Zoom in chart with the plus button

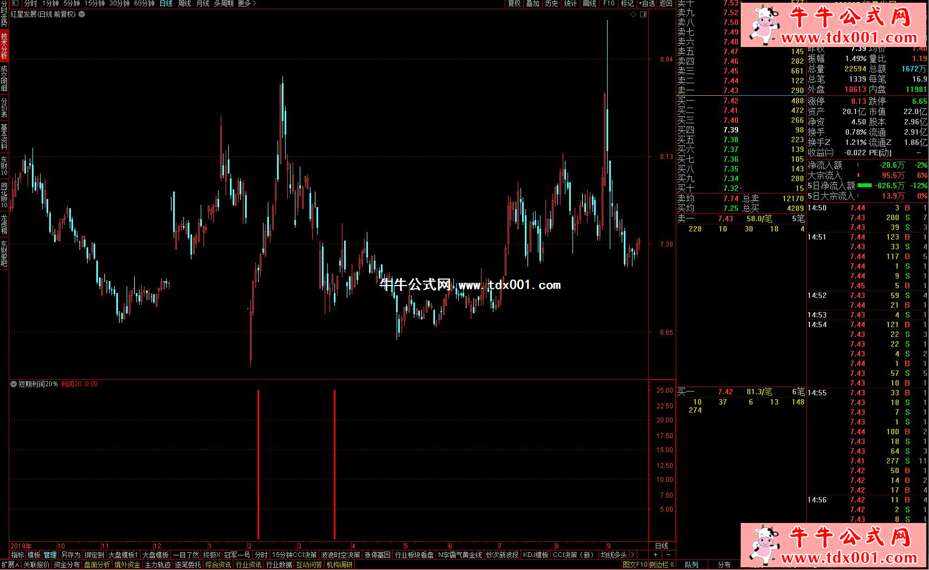tap(656, 555)
